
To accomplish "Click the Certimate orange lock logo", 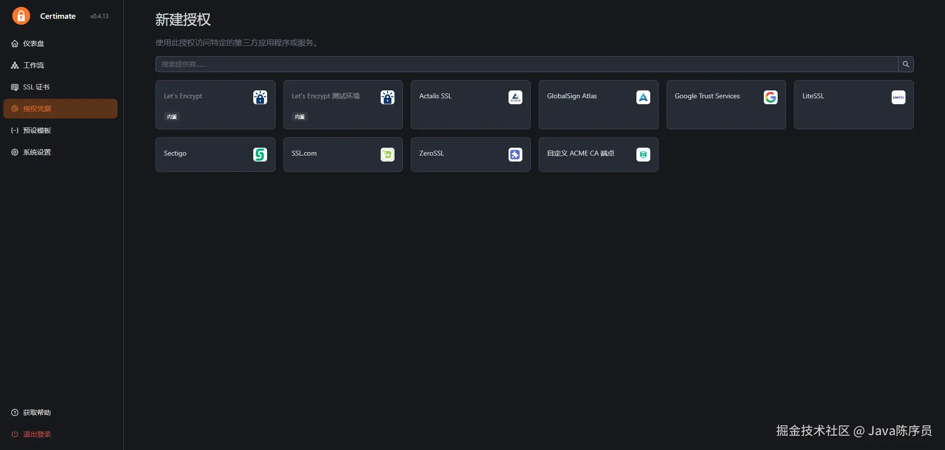I will [21, 16].
